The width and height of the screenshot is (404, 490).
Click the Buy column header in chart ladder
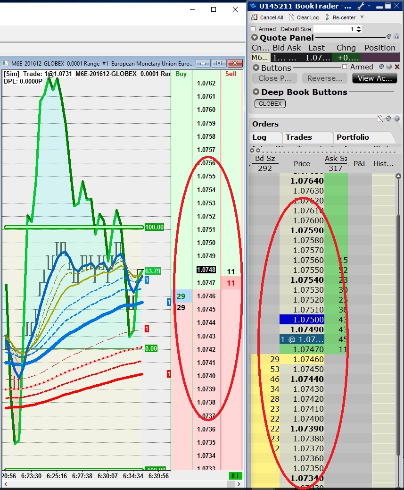[181, 74]
